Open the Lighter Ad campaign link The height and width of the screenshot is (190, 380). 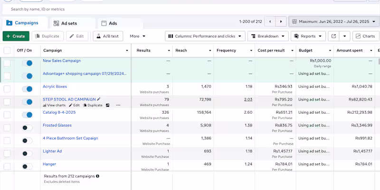tap(52, 151)
